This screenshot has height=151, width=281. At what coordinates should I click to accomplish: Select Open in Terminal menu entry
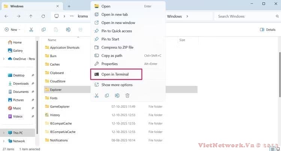tap(116, 74)
